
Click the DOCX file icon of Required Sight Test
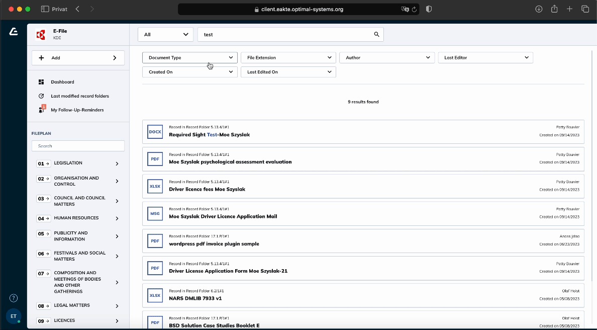tap(155, 132)
